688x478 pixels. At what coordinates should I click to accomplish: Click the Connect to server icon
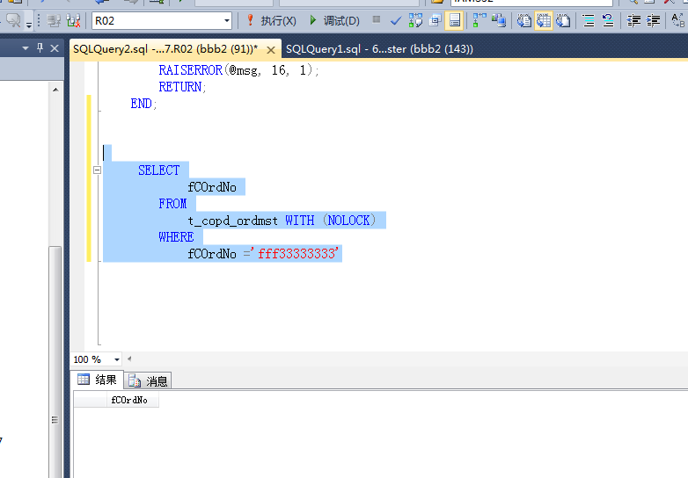tap(54, 20)
